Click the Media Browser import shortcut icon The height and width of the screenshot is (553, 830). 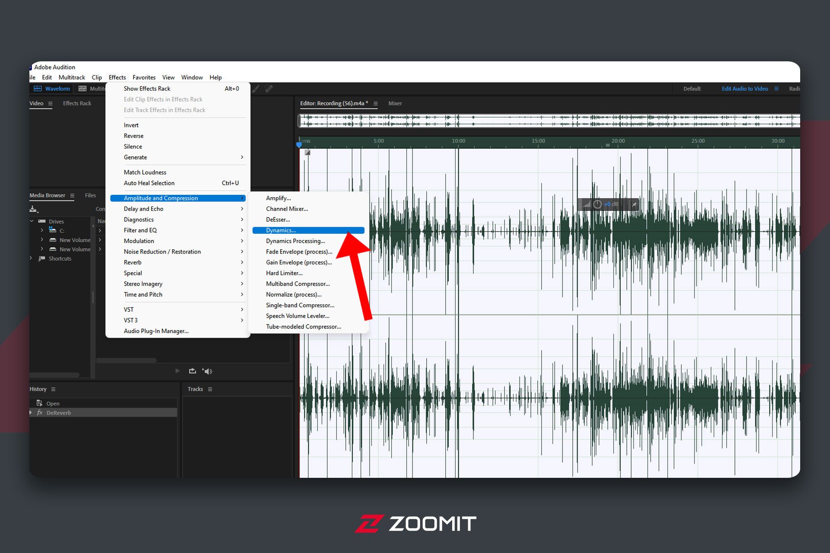[34, 209]
